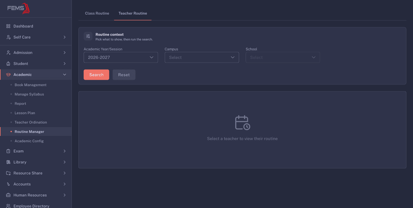Open the Campus Select dropdown

[x=202, y=58]
